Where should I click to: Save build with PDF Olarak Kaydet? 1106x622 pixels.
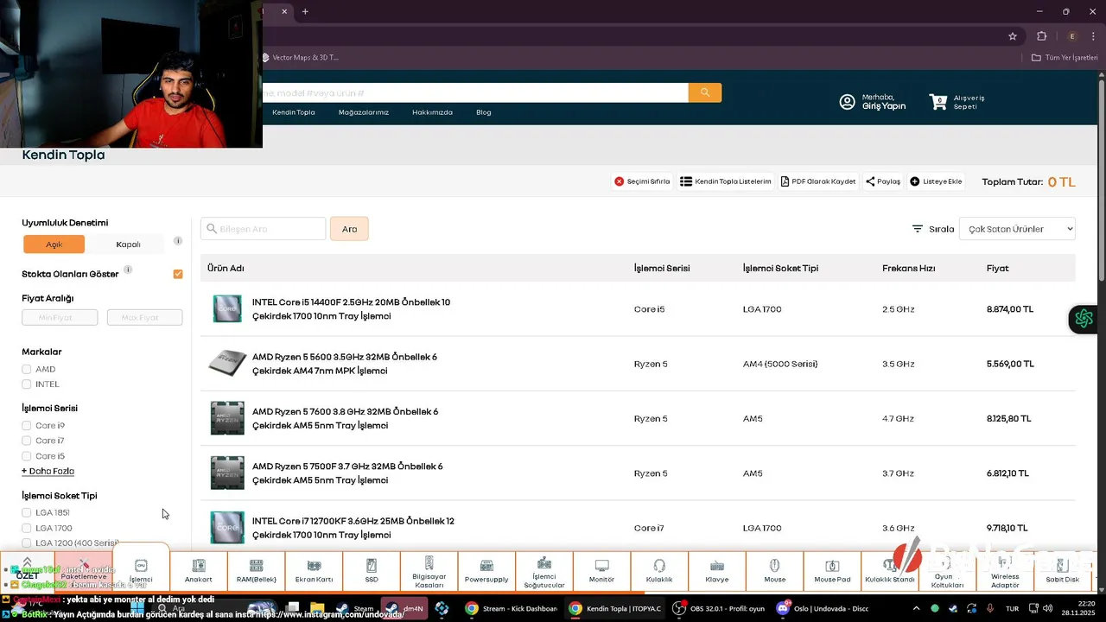(x=818, y=181)
